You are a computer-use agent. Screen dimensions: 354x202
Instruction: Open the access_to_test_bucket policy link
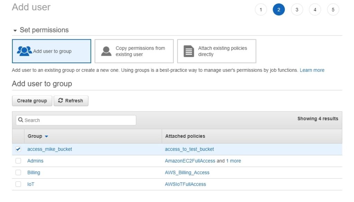point(189,149)
